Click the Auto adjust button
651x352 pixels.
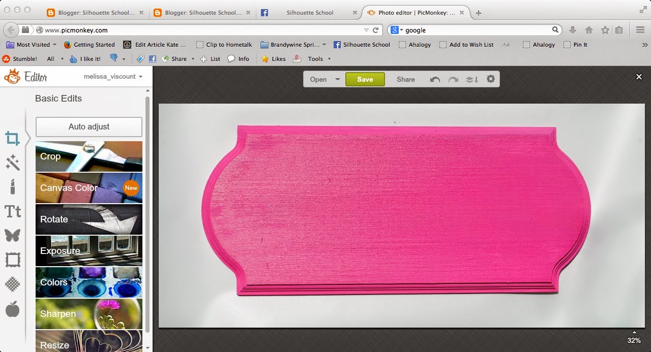(x=89, y=127)
